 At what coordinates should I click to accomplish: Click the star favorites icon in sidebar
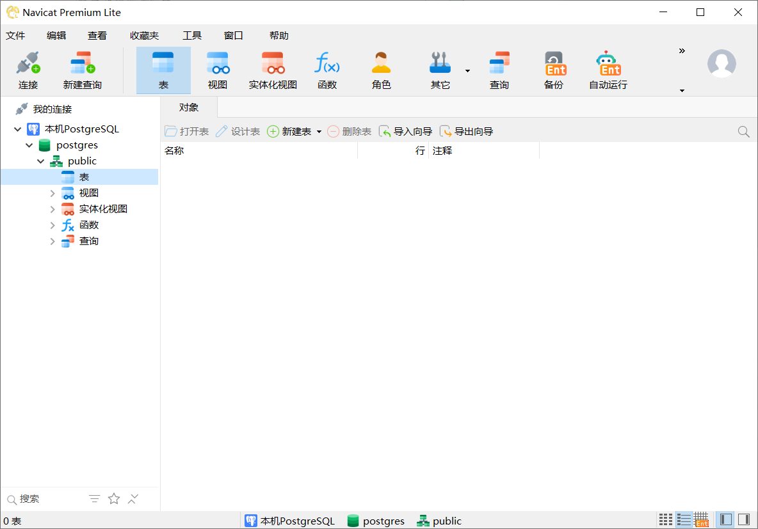(114, 498)
